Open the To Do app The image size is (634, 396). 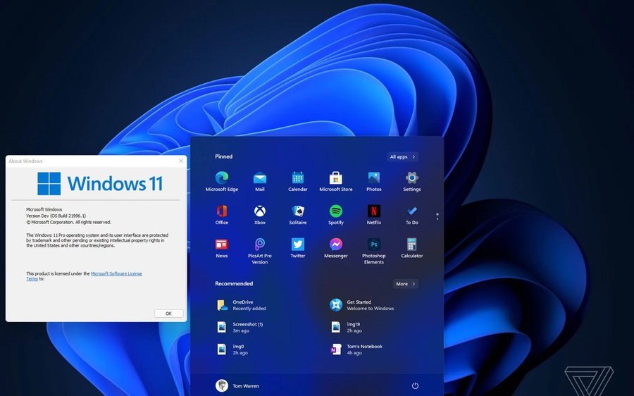tap(411, 215)
